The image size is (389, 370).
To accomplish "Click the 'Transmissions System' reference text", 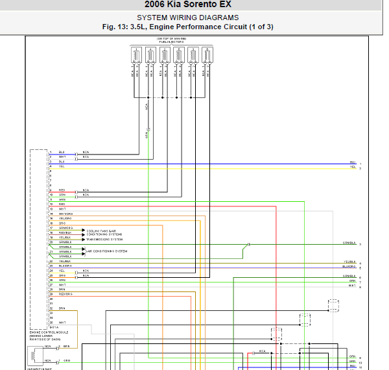I will click(104, 240).
